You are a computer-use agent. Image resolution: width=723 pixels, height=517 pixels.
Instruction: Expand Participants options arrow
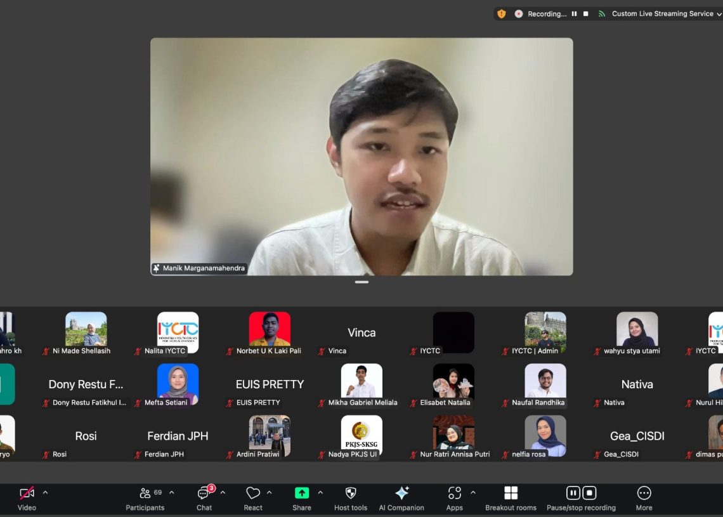coord(171,492)
